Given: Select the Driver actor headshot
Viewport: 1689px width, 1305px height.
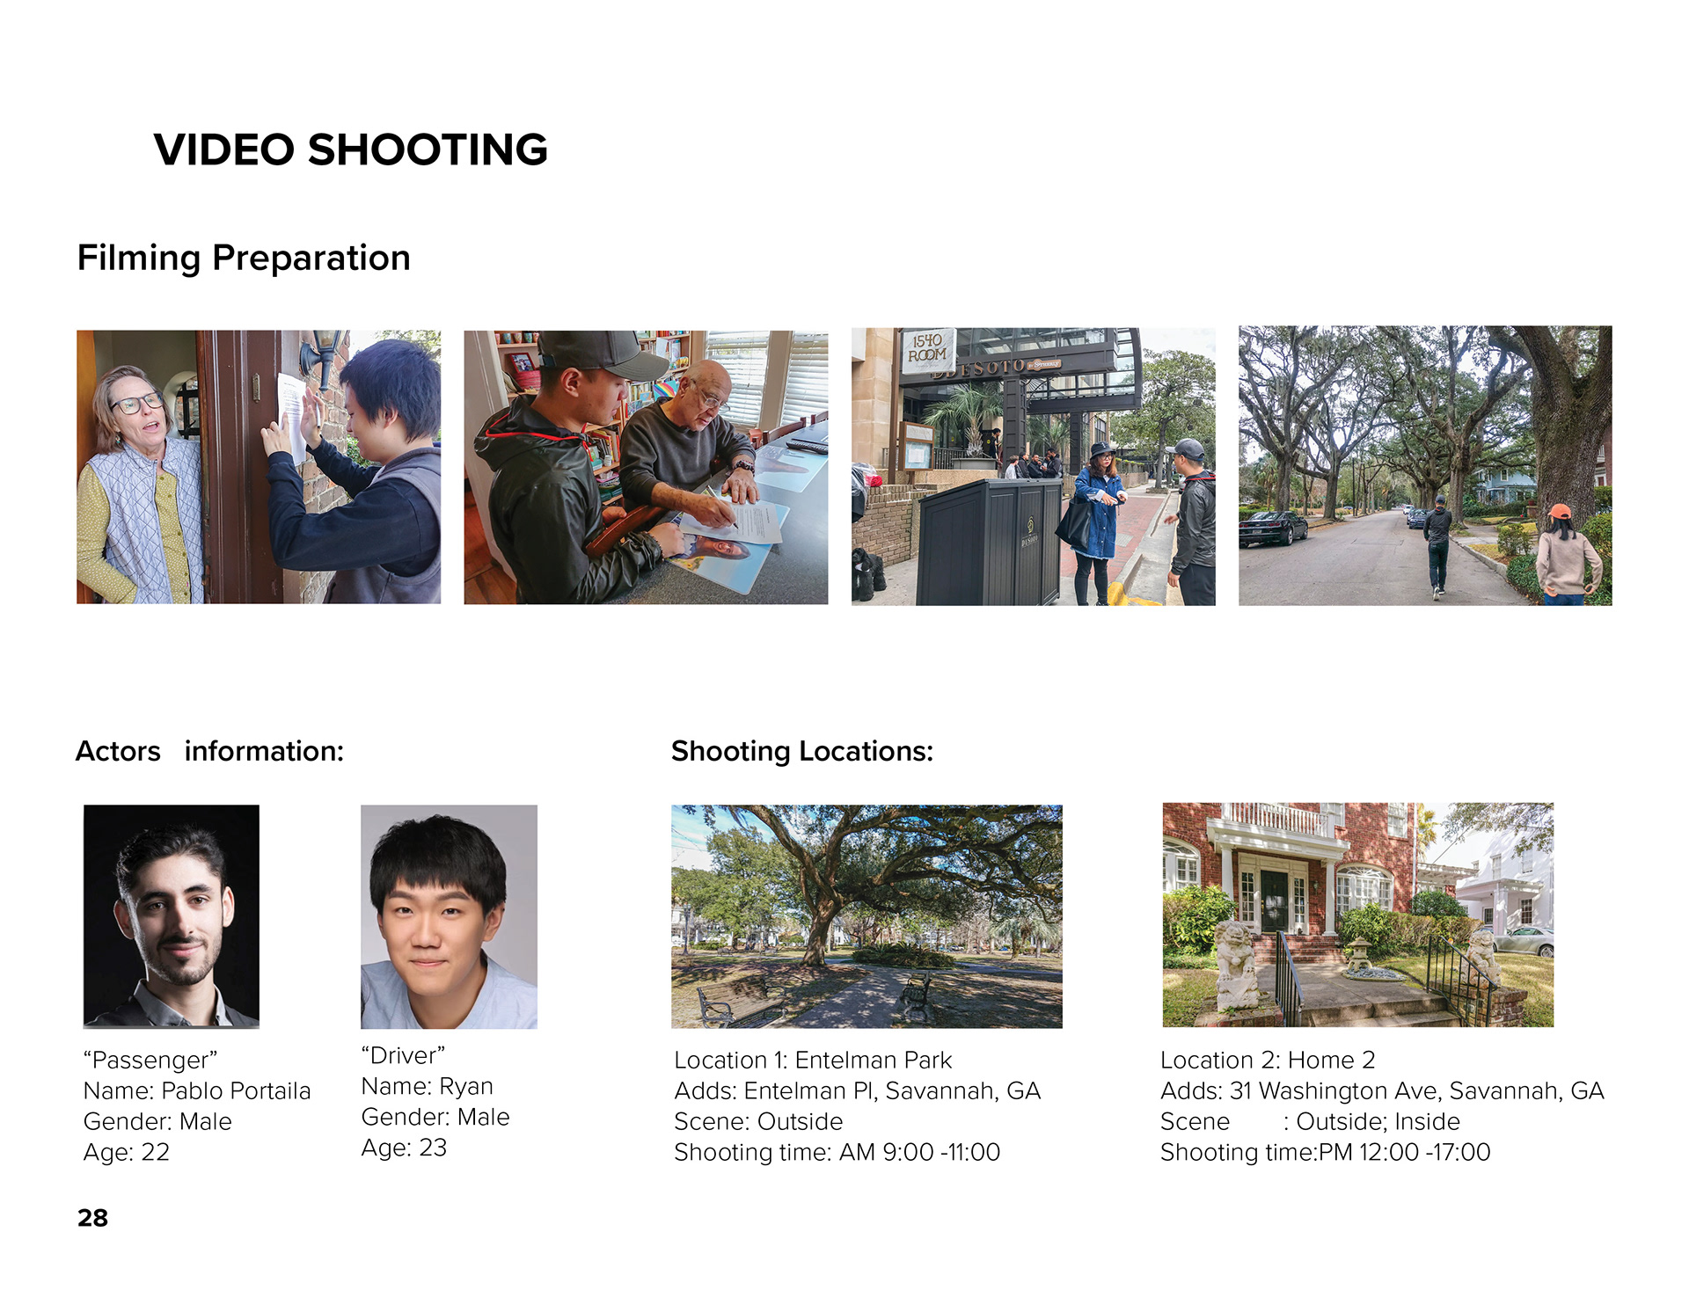Looking at the screenshot, I should (x=449, y=915).
